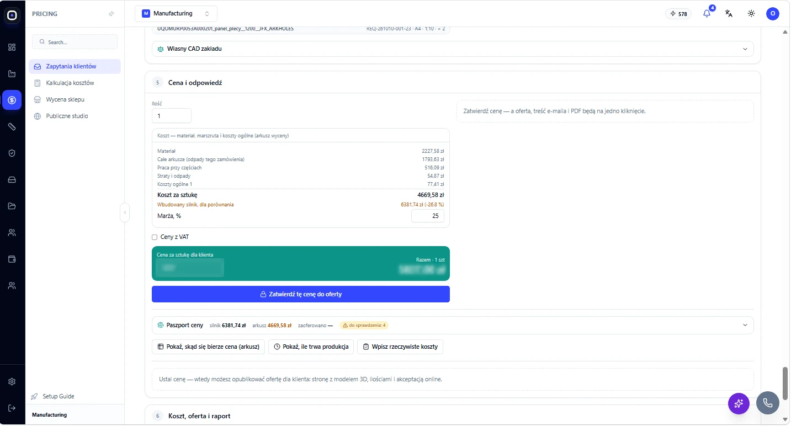791x426 pixels.
Task: Focus the Ilość quantity input field
Action: 171,116
